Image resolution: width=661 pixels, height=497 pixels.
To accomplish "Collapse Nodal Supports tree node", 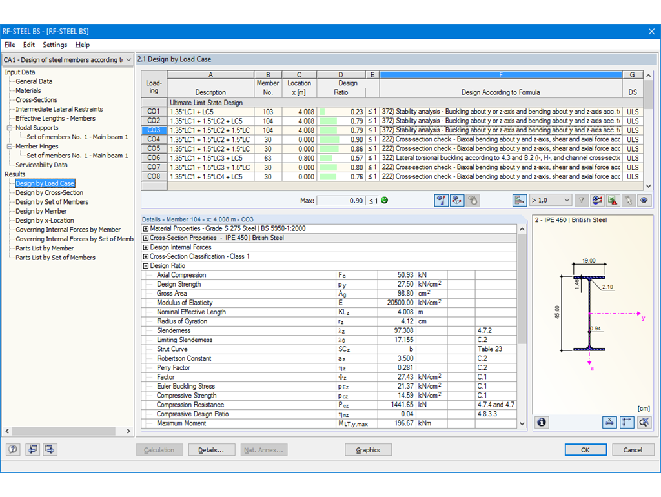I will point(10,128).
